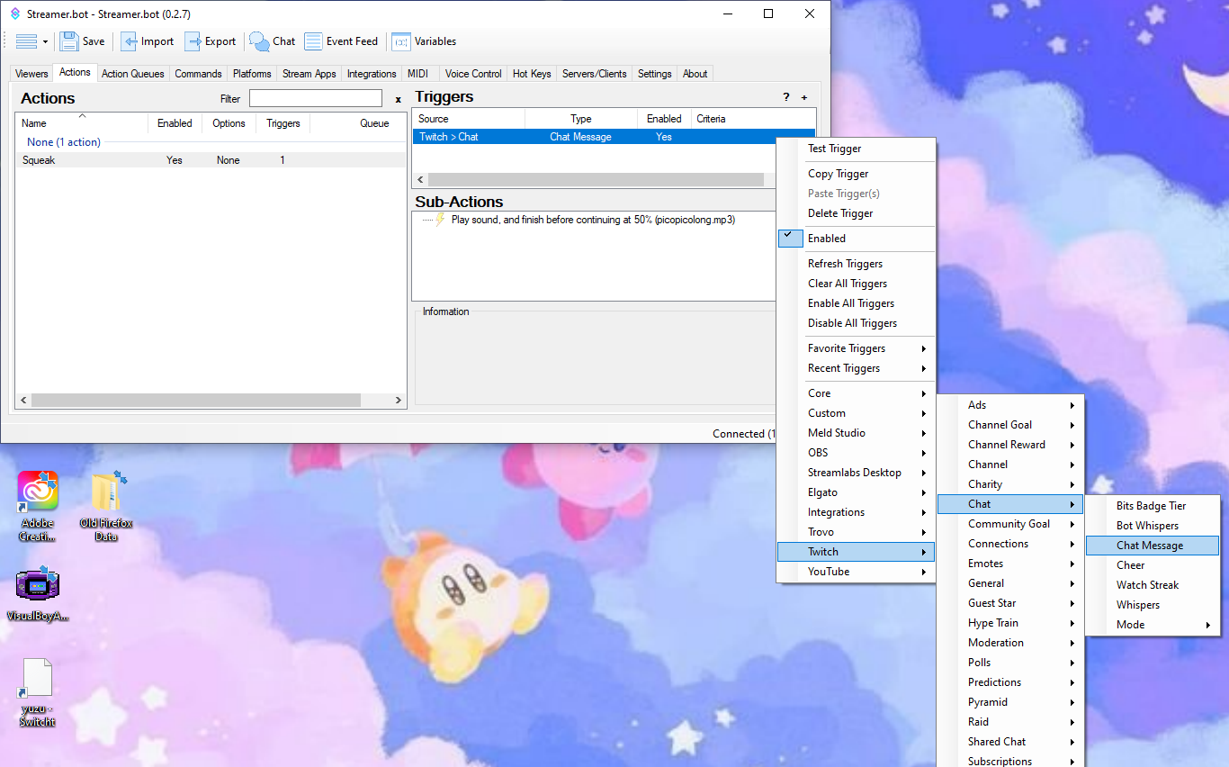Click the lightning bolt sub-action icon
Viewport: 1229px width, 767px height.
pos(440,220)
